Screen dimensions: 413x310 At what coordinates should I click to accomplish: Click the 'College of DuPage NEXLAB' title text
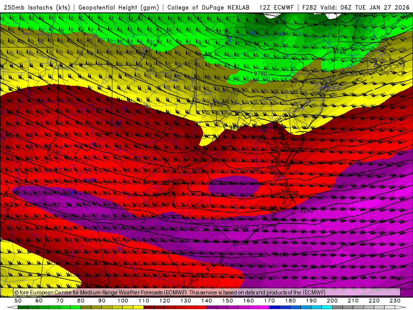(x=208, y=8)
